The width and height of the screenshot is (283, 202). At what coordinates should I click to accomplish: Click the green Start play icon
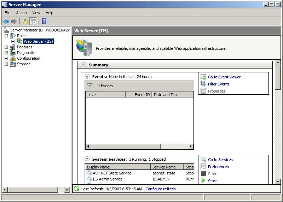[x=203, y=180]
